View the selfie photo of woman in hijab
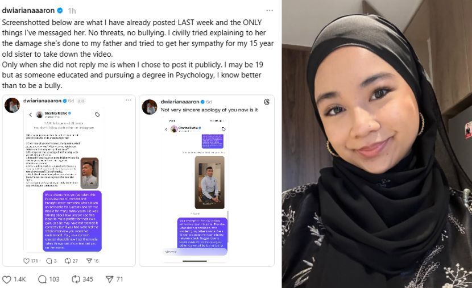Image resolution: width=472 pixels, height=288 pixels. (377, 144)
